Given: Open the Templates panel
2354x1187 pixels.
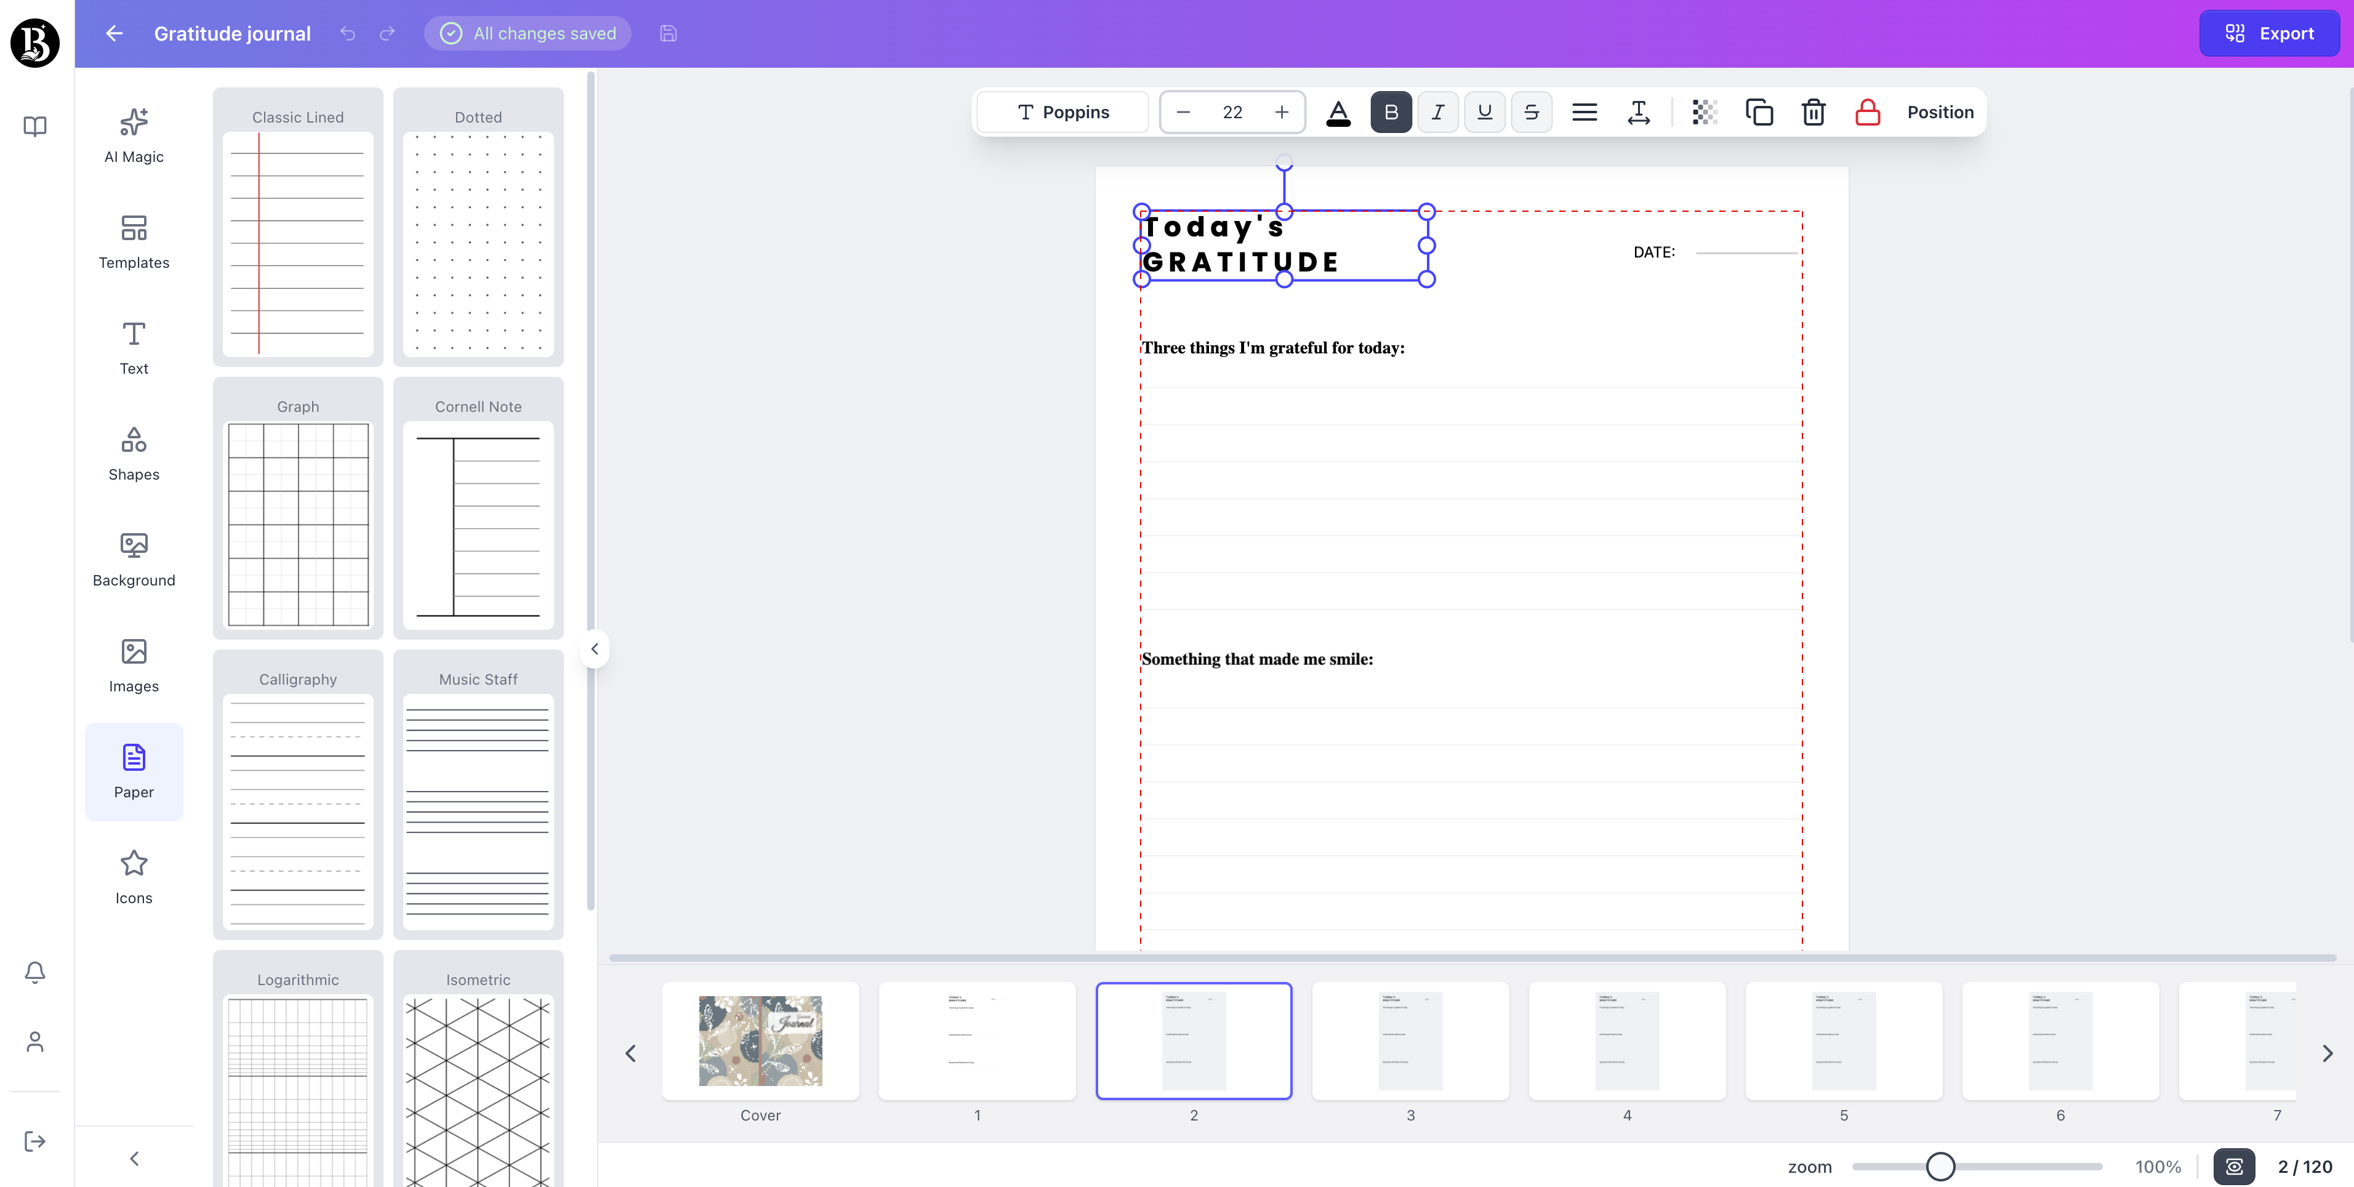Looking at the screenshot, I should click(134, 241).
